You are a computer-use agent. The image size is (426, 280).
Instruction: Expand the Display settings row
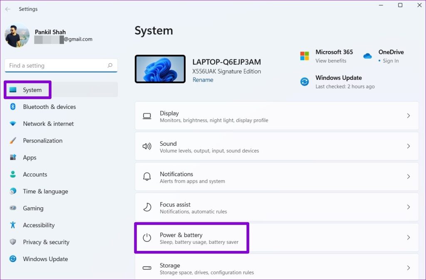click(408, 115)
